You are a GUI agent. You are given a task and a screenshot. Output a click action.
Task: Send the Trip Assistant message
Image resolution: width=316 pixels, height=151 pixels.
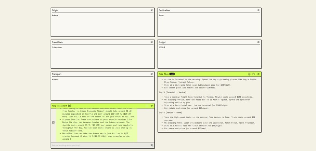(x=152, y=145)
